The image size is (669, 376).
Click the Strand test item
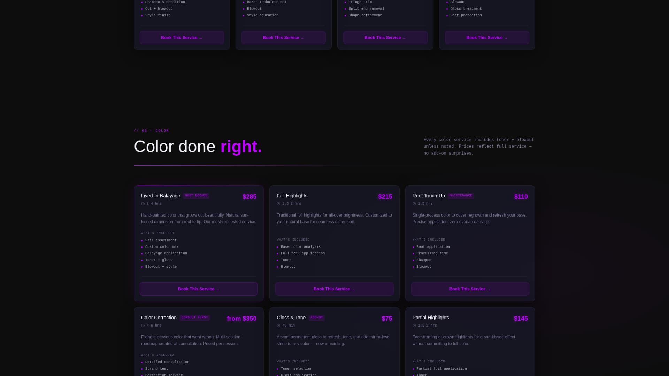(157, 369)
